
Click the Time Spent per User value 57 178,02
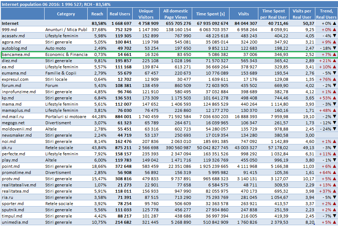point(278,148)
